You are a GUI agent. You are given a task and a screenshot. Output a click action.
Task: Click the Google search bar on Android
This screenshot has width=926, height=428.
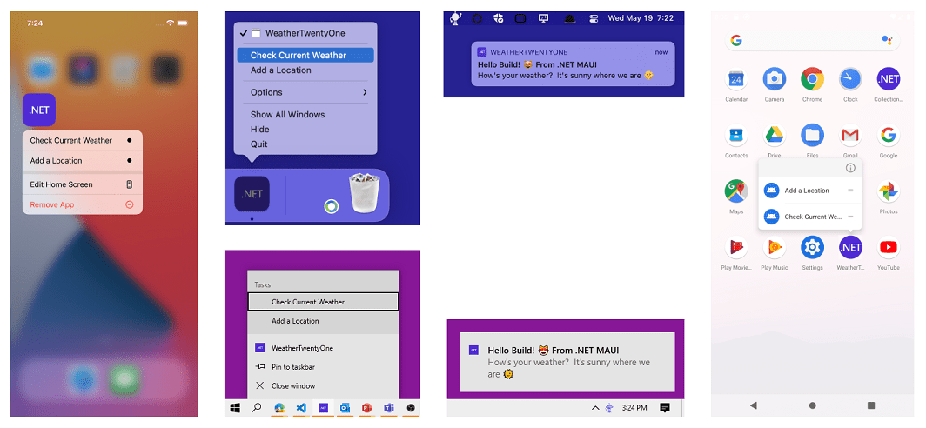(812, 40)
